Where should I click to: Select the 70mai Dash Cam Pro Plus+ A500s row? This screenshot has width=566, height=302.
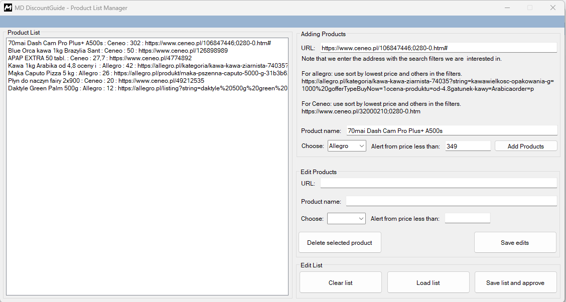click(148, 43)
